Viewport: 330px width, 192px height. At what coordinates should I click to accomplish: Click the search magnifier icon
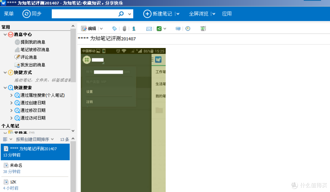click(x=121, y=14)
